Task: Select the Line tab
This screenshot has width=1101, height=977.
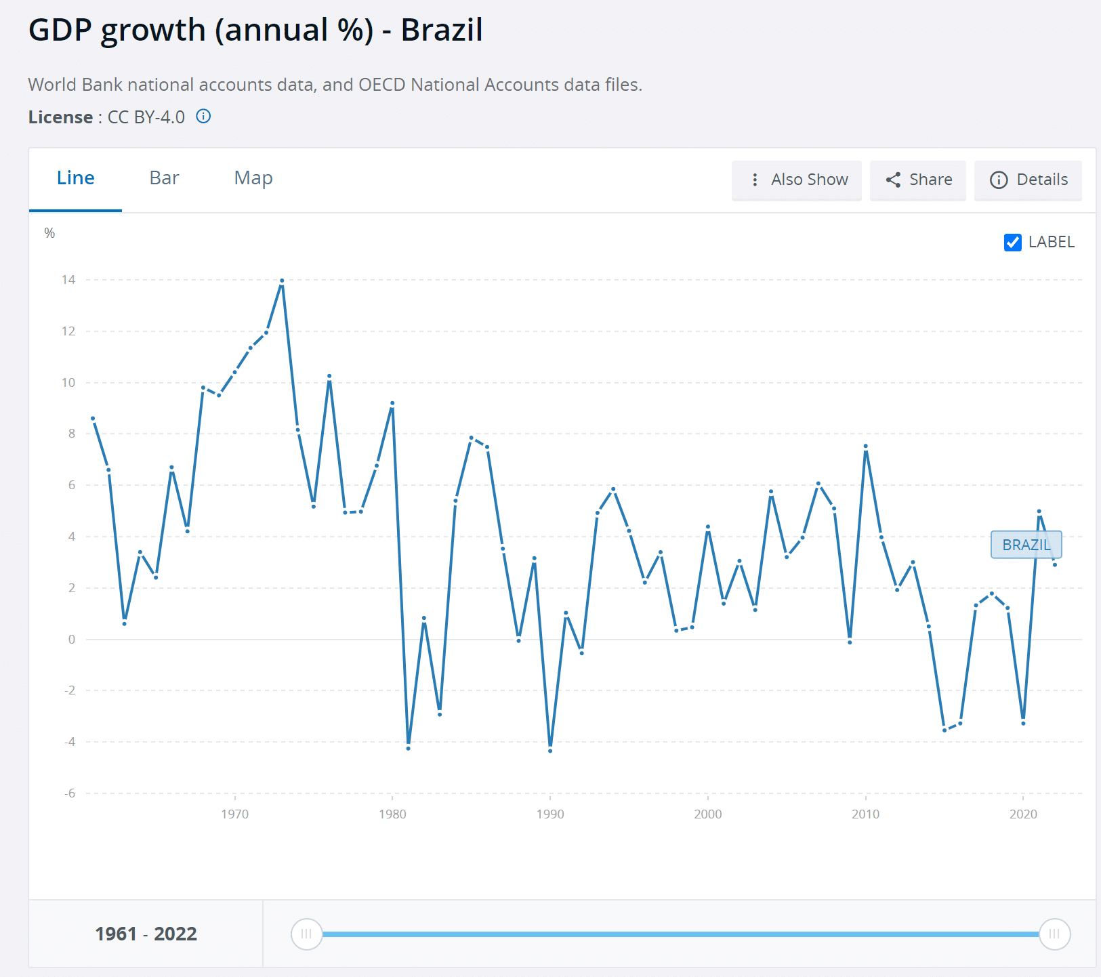Action: coord(75,178)
